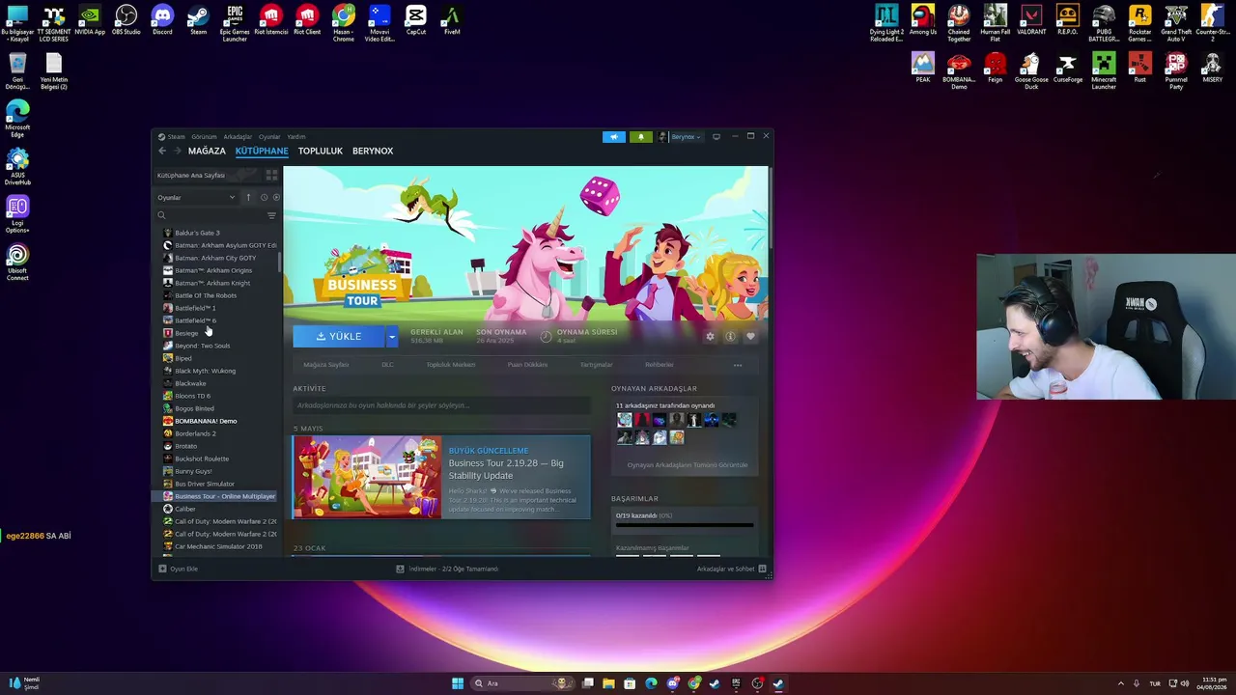
Task: Open the BERYNOX profile tab
Action: (373, 151)
